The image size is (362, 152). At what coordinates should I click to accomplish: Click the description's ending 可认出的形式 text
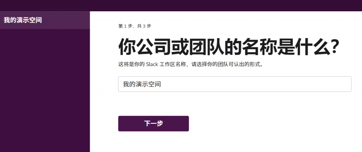245,64
